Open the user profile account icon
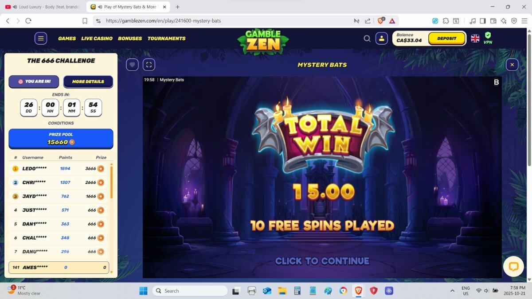The height and width of the screenshot is (299, 532). (382, 39)
